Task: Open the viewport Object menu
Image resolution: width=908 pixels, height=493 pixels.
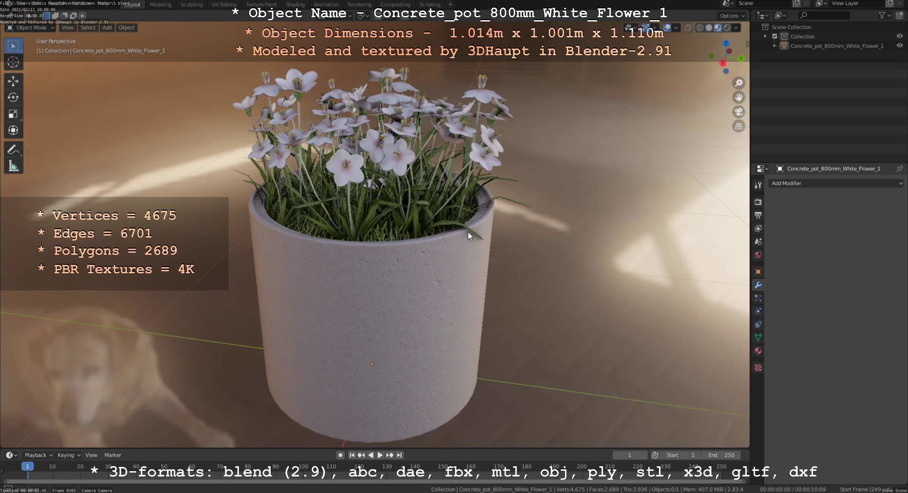Action: click(x=126, y=28)
